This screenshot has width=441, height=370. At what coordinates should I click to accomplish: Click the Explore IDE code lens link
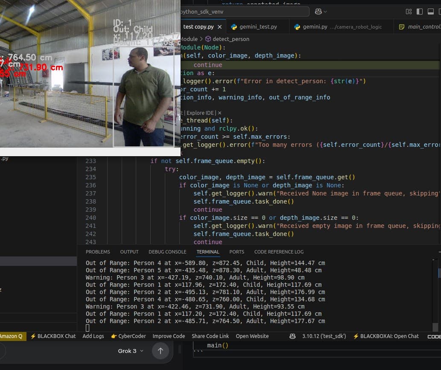(x=200, y=113)
